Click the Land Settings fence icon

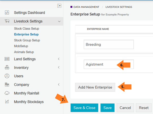pyautogui.click(x=7, y=59)
